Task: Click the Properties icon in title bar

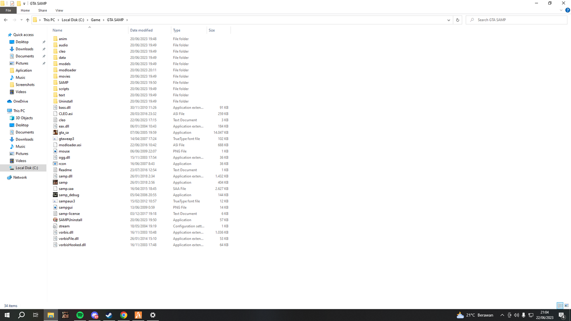Action: [12, 4]
